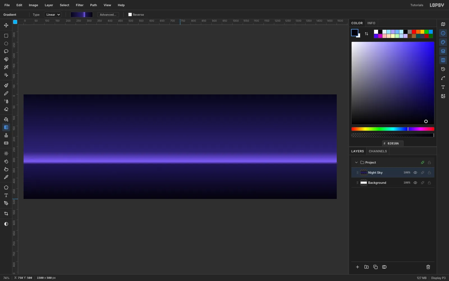Select the Dodge brightness tool
The height and width of the screenshot is (281, 449).
tap(6, 153)
